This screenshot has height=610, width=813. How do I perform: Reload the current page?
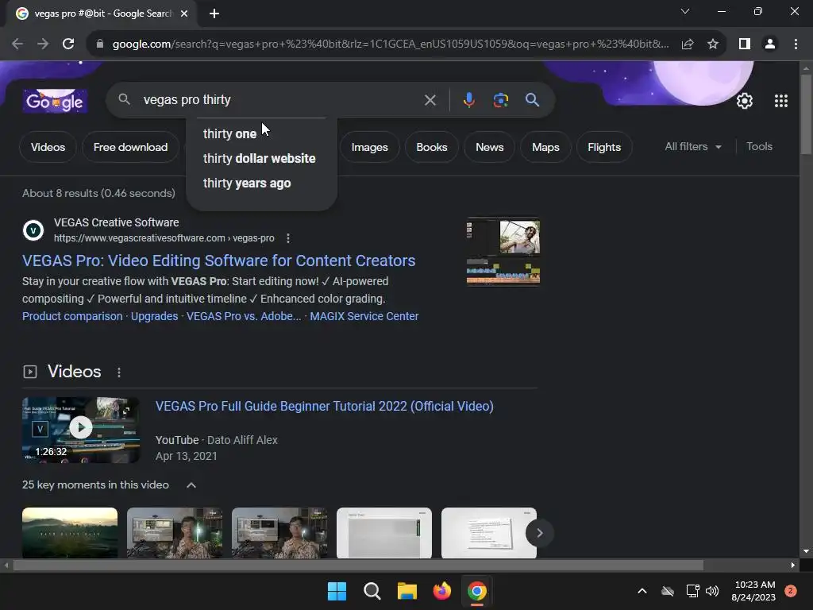[x=68, y=44]
